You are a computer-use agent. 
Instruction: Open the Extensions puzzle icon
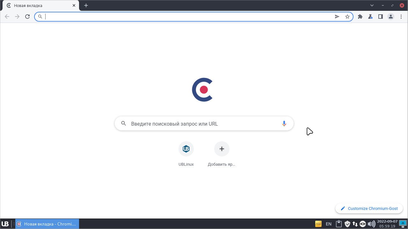(360, 17)
